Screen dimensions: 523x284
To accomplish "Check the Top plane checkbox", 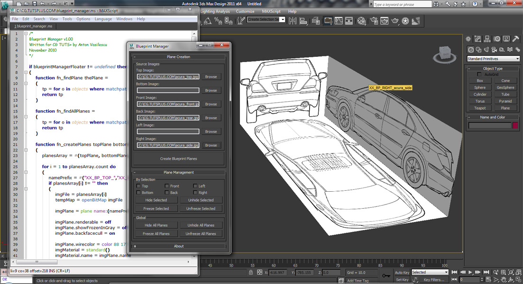I will [138, 186].
